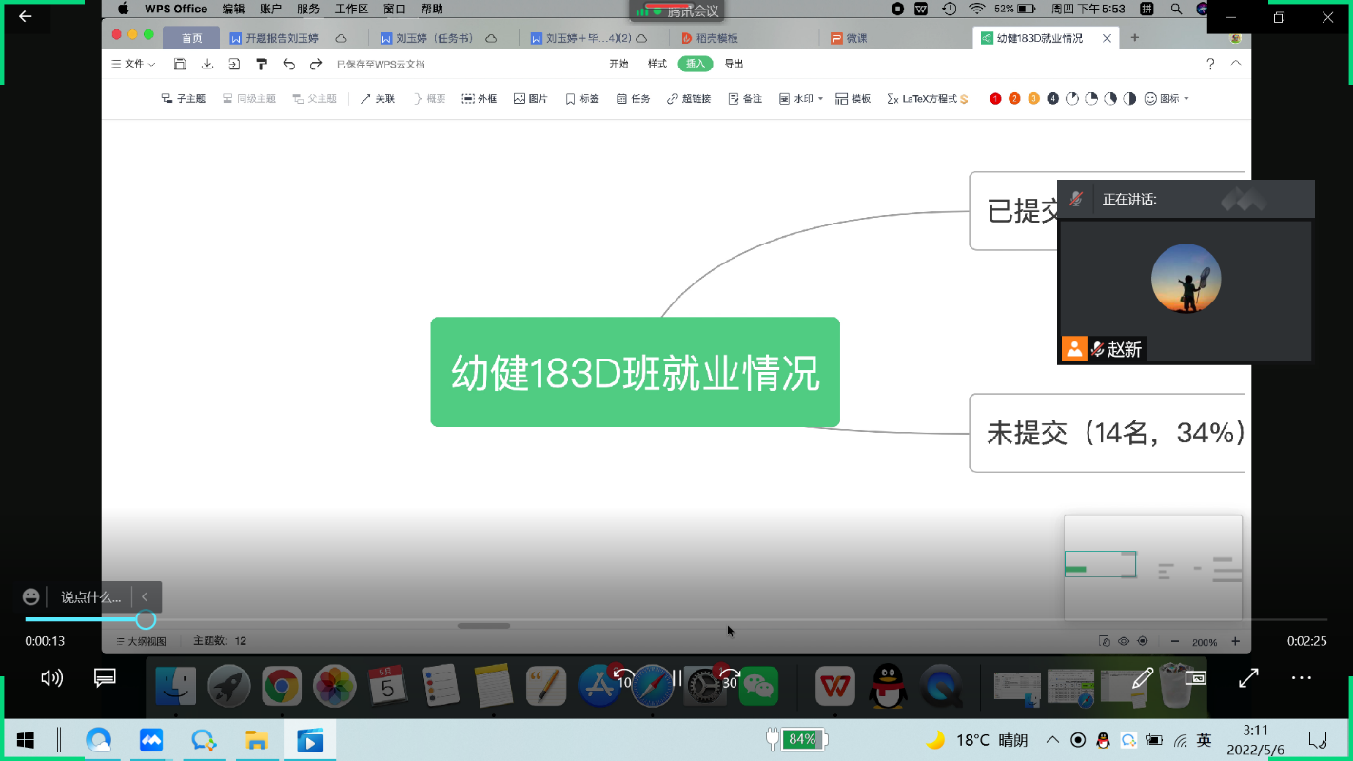Click the video seek slider handle
The width and height of the screenshot is (1353, 761).
146,619
